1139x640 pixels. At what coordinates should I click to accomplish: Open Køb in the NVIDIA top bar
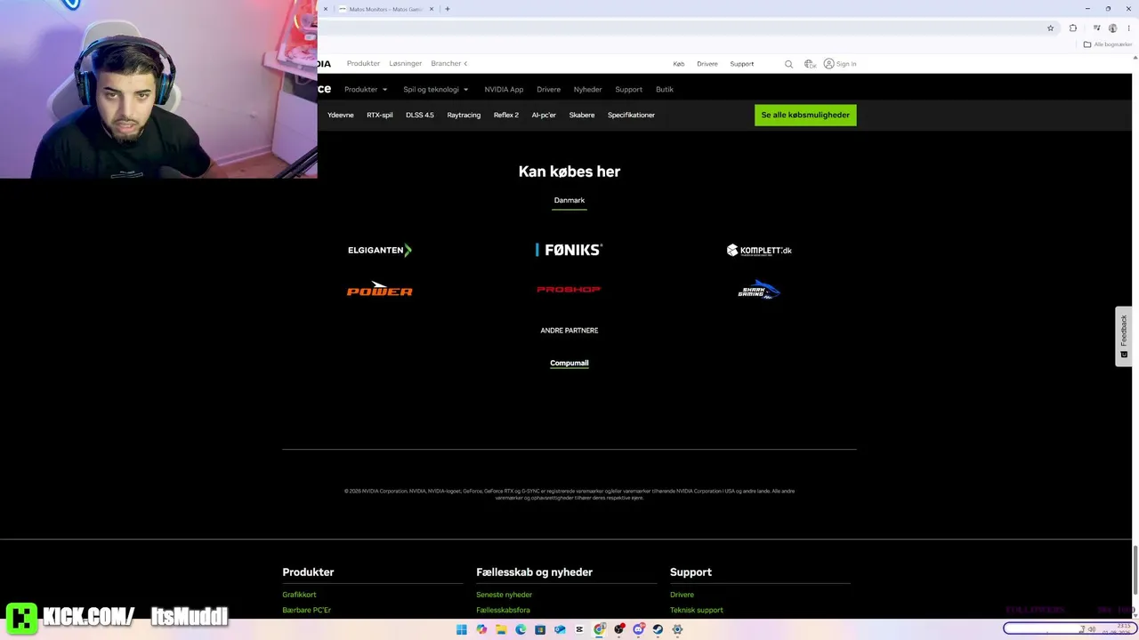[x=679, y=64]
